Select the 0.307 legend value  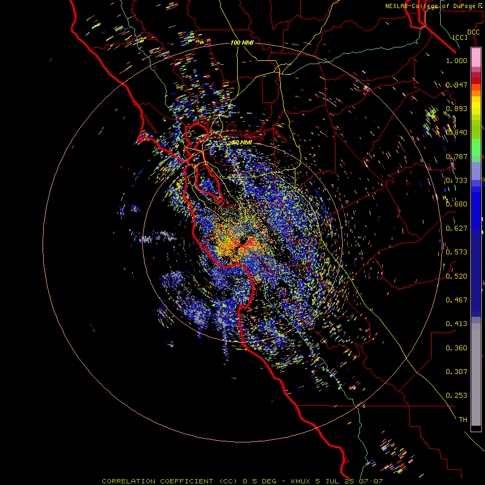(x=456, y=371)
